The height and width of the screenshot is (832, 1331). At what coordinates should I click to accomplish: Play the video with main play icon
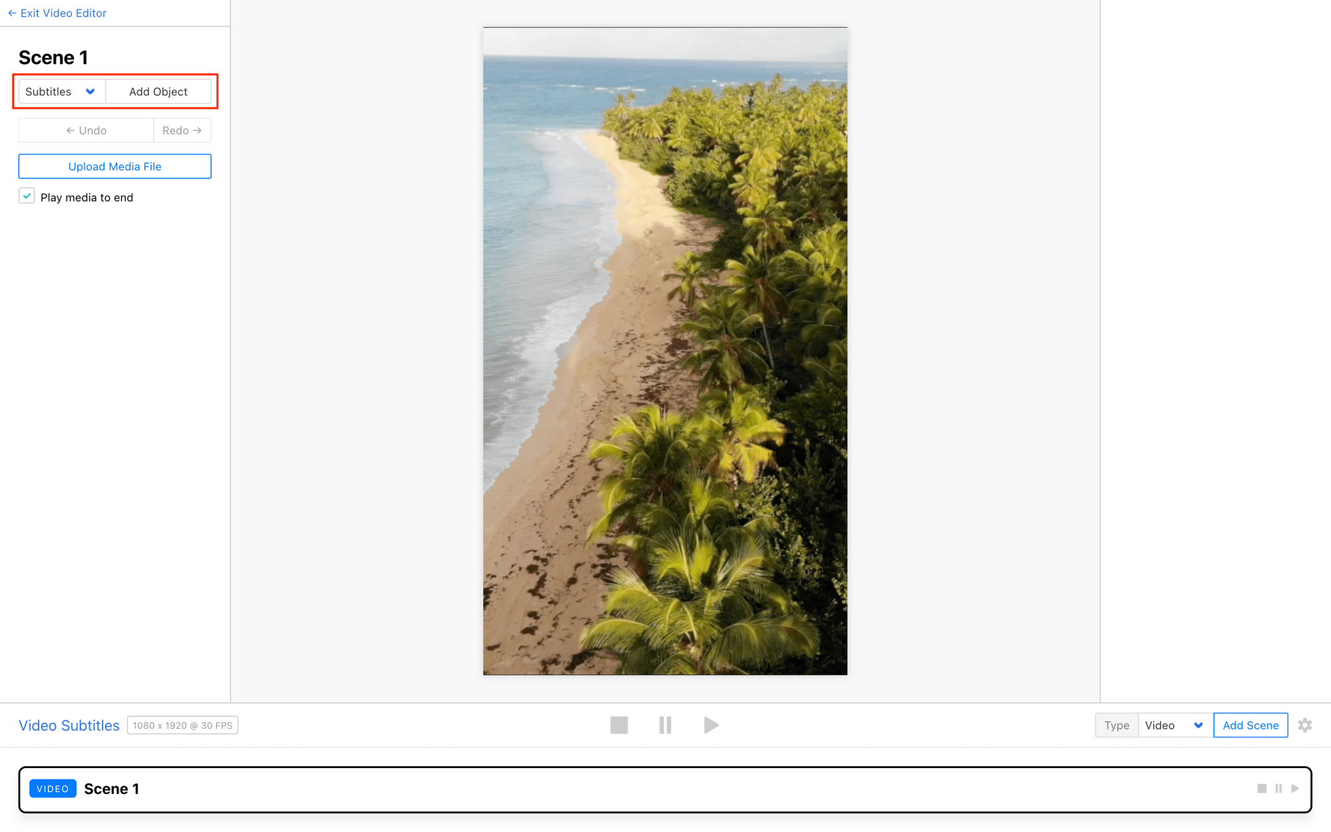click(x=711, y=725)
